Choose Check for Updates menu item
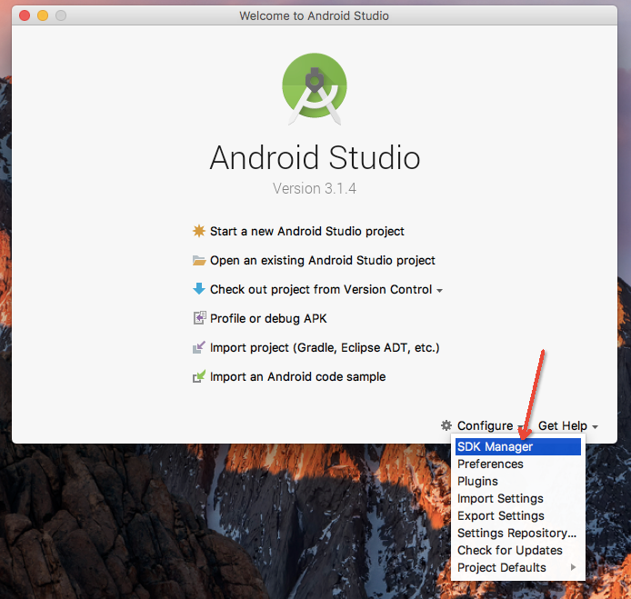The height and width of the screenshot is (599, 631). tap(518, 550)
